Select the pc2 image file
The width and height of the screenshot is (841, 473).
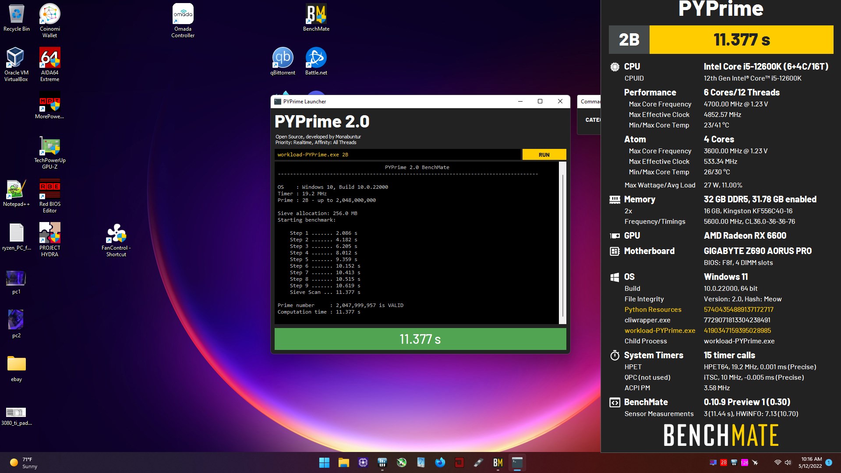pyautogui.click(x=16, y=324)
